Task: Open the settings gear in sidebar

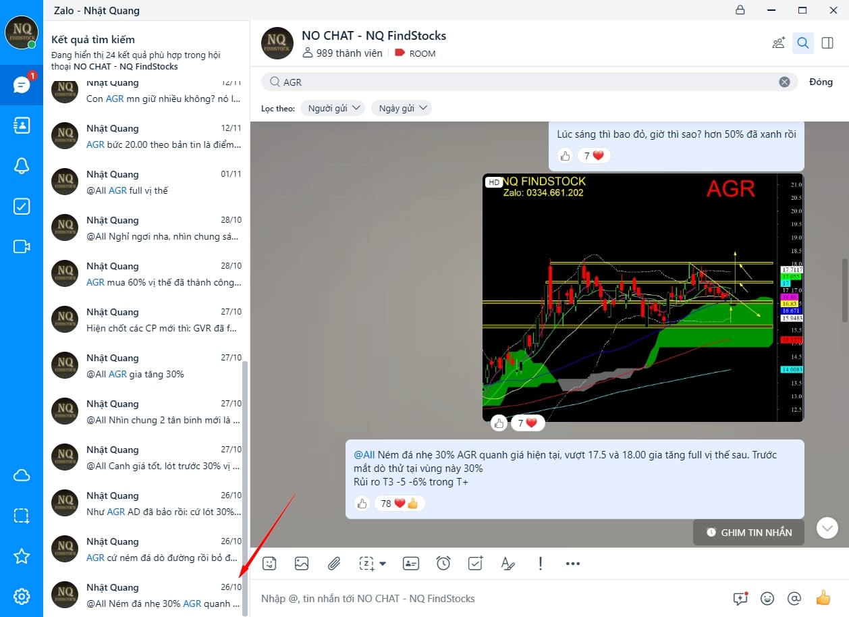Action: (x=22, y=597)
